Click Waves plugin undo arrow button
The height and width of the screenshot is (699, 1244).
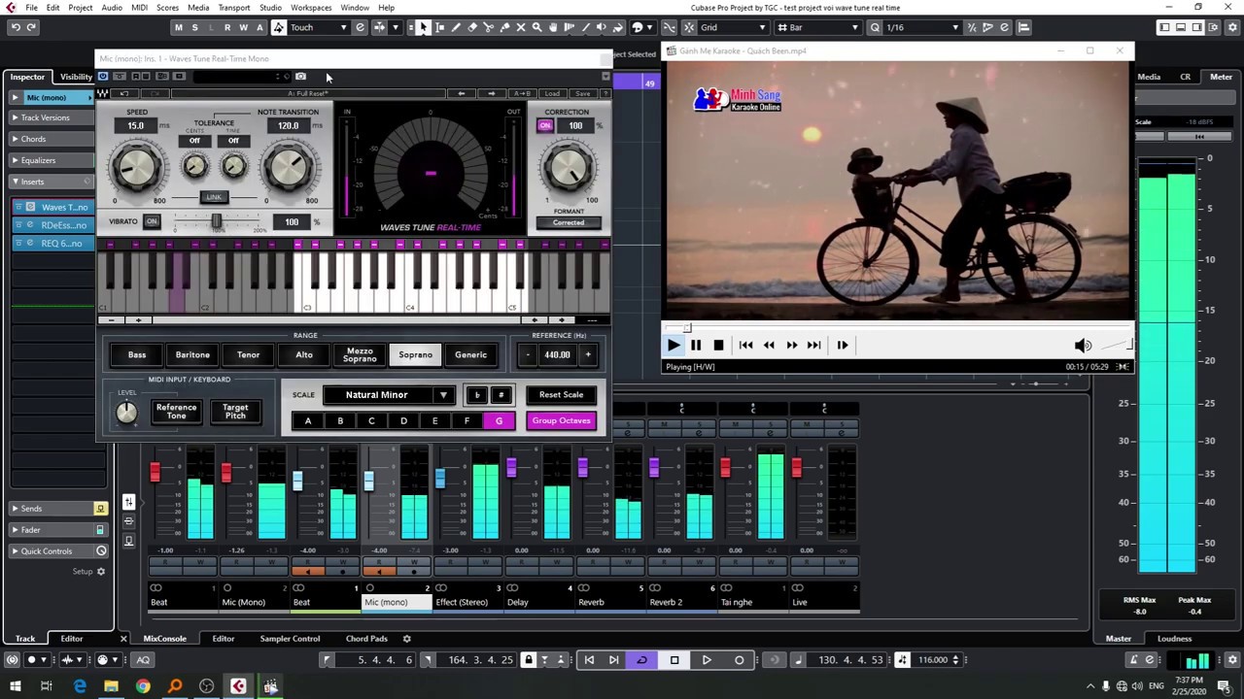click(x=123, y=93)
